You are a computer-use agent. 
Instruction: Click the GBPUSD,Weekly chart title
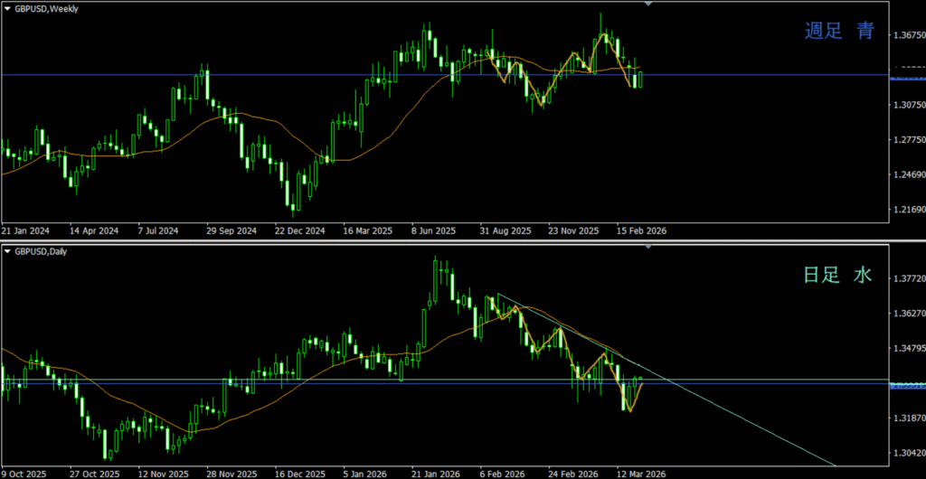[x=46, y=7]
